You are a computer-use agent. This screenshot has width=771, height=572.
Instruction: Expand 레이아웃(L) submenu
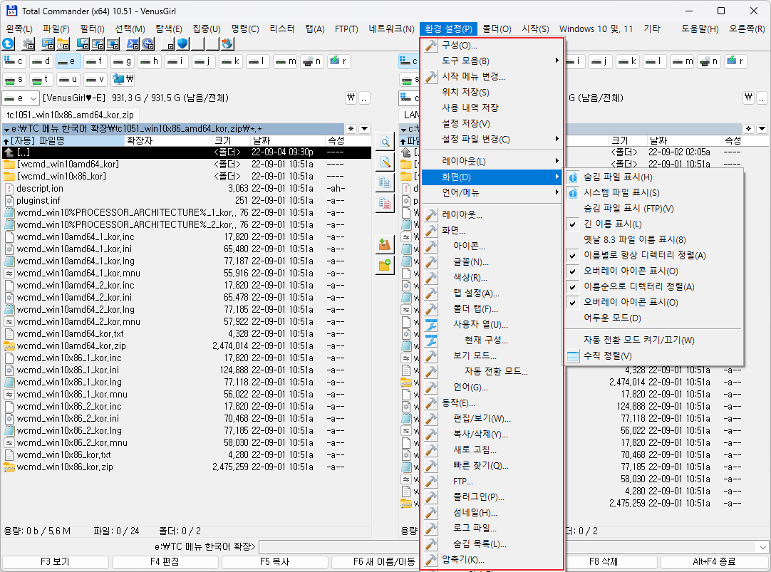492,161
